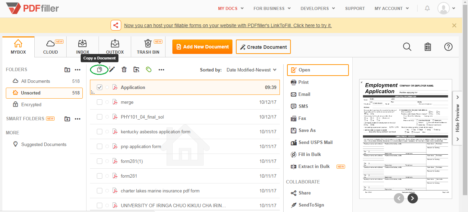Image resolution: width=468 pixels, height=212 pixels.
Task: Show next preview page arrow
Action: [x=413, y=198]
